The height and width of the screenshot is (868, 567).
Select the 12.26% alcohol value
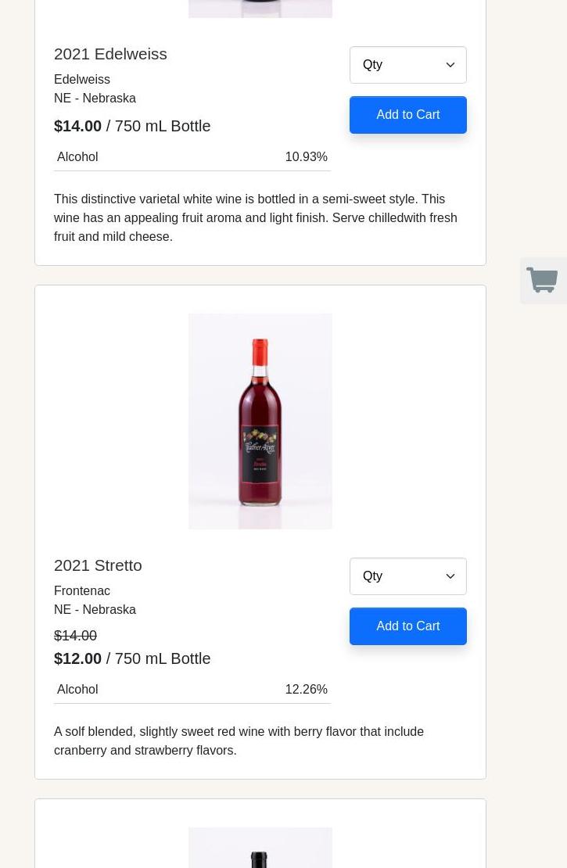click(x=306, y=690)
